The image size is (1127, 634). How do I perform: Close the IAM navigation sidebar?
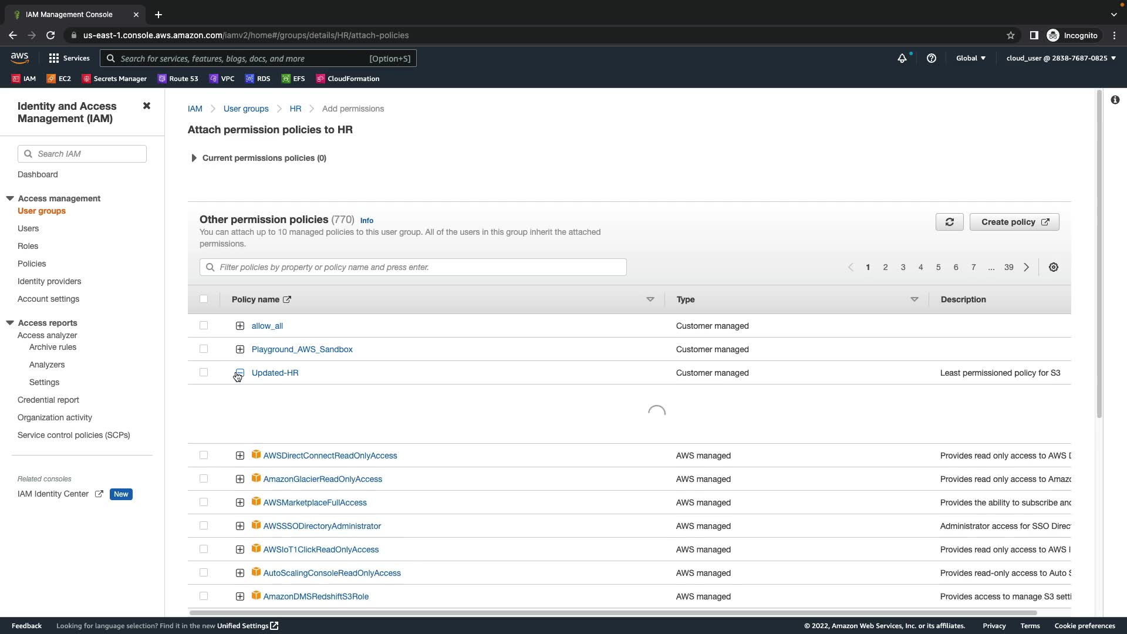tap(147, 106)
